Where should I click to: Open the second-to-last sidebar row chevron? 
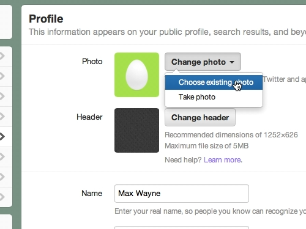click(x=2, y=177)
